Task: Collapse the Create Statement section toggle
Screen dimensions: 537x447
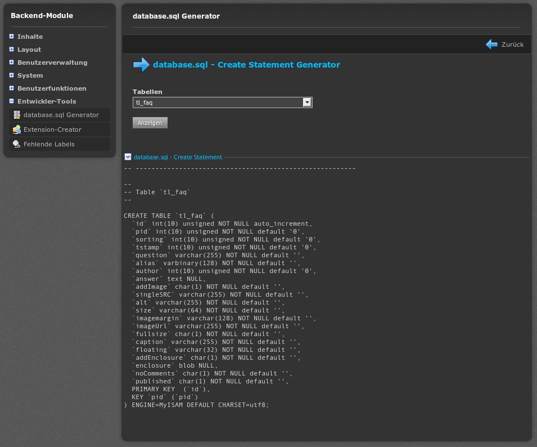Action: [x=128, y=157]
